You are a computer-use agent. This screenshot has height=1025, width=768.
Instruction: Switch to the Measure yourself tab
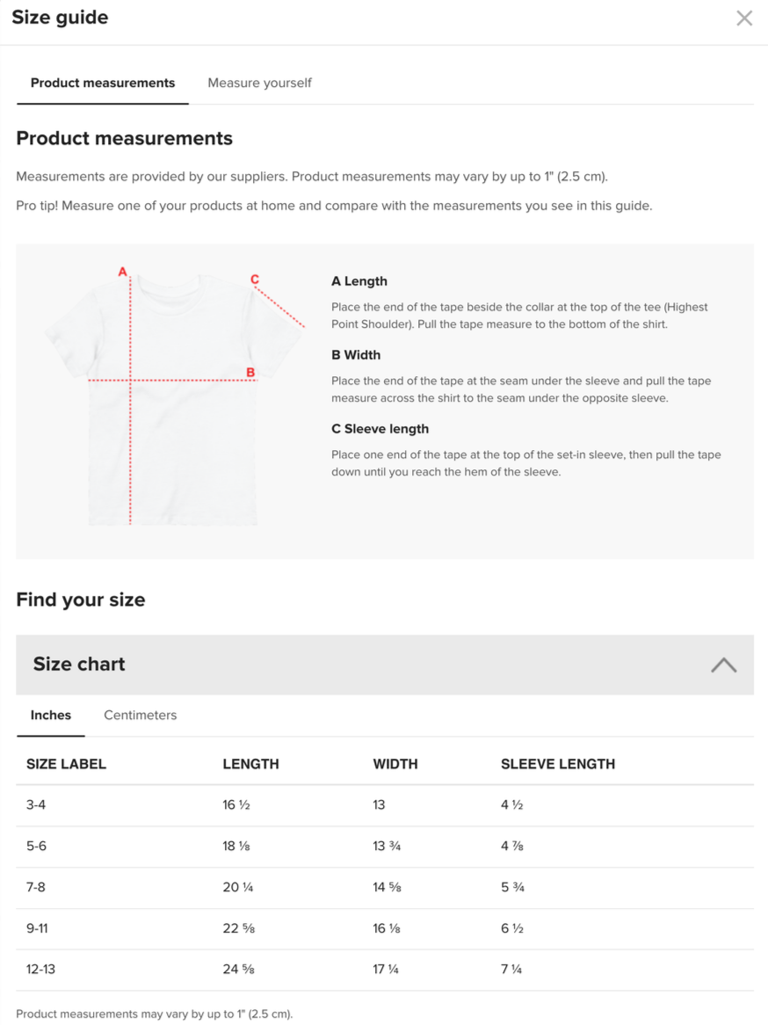259,83
